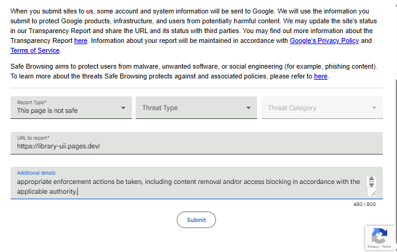Open the Transparency Report 'here' link

tap(80, 40)
